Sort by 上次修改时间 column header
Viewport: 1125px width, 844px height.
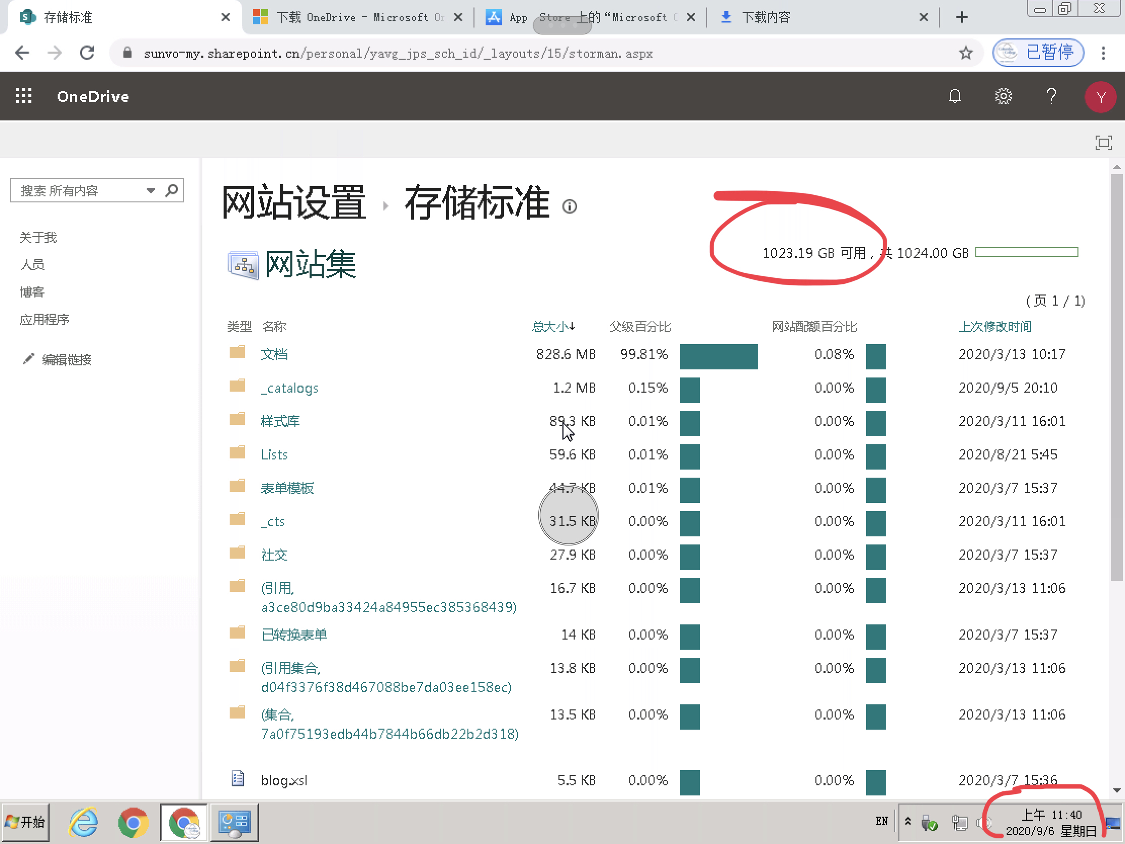tap(995, 326)
